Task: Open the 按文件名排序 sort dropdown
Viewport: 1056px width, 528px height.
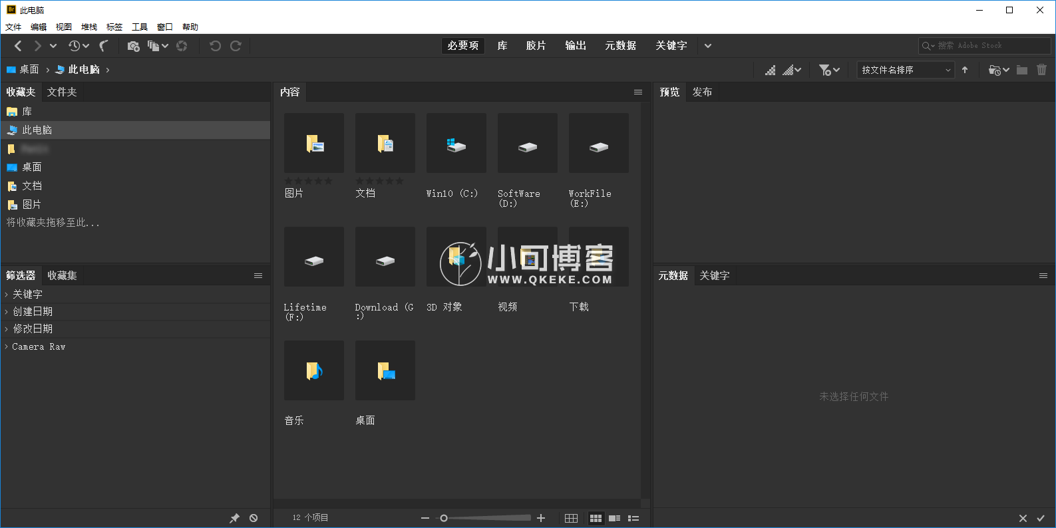Action: (x=906, y=70)
